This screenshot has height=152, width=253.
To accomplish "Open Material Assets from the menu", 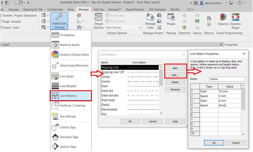I will pos(70,45).
